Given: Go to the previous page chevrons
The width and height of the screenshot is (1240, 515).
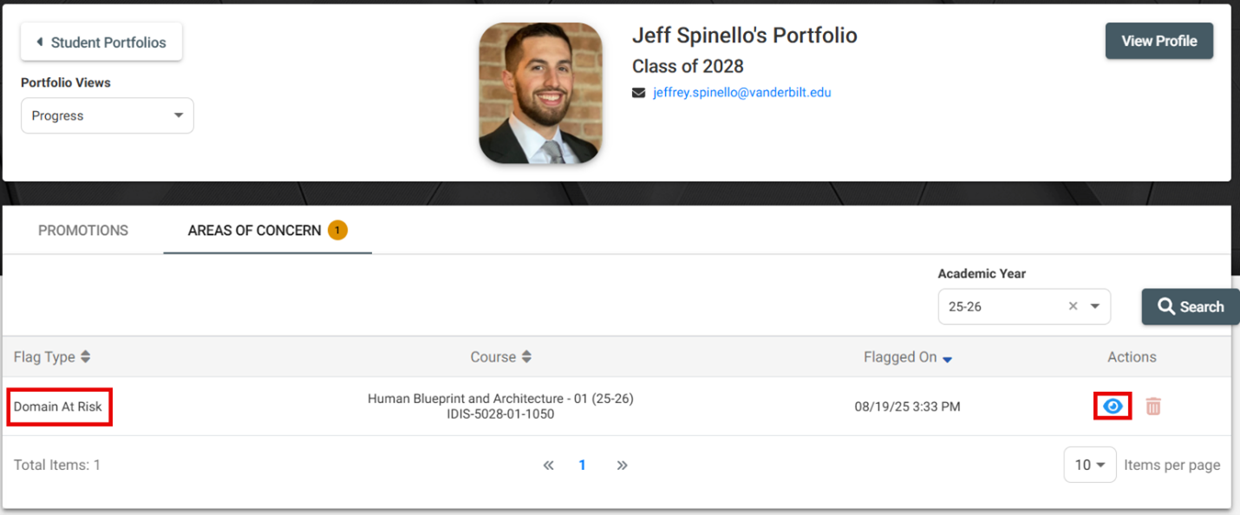Looking at the screenshot, I should tap(548, 466).
